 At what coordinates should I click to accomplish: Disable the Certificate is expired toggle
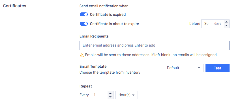84,14
